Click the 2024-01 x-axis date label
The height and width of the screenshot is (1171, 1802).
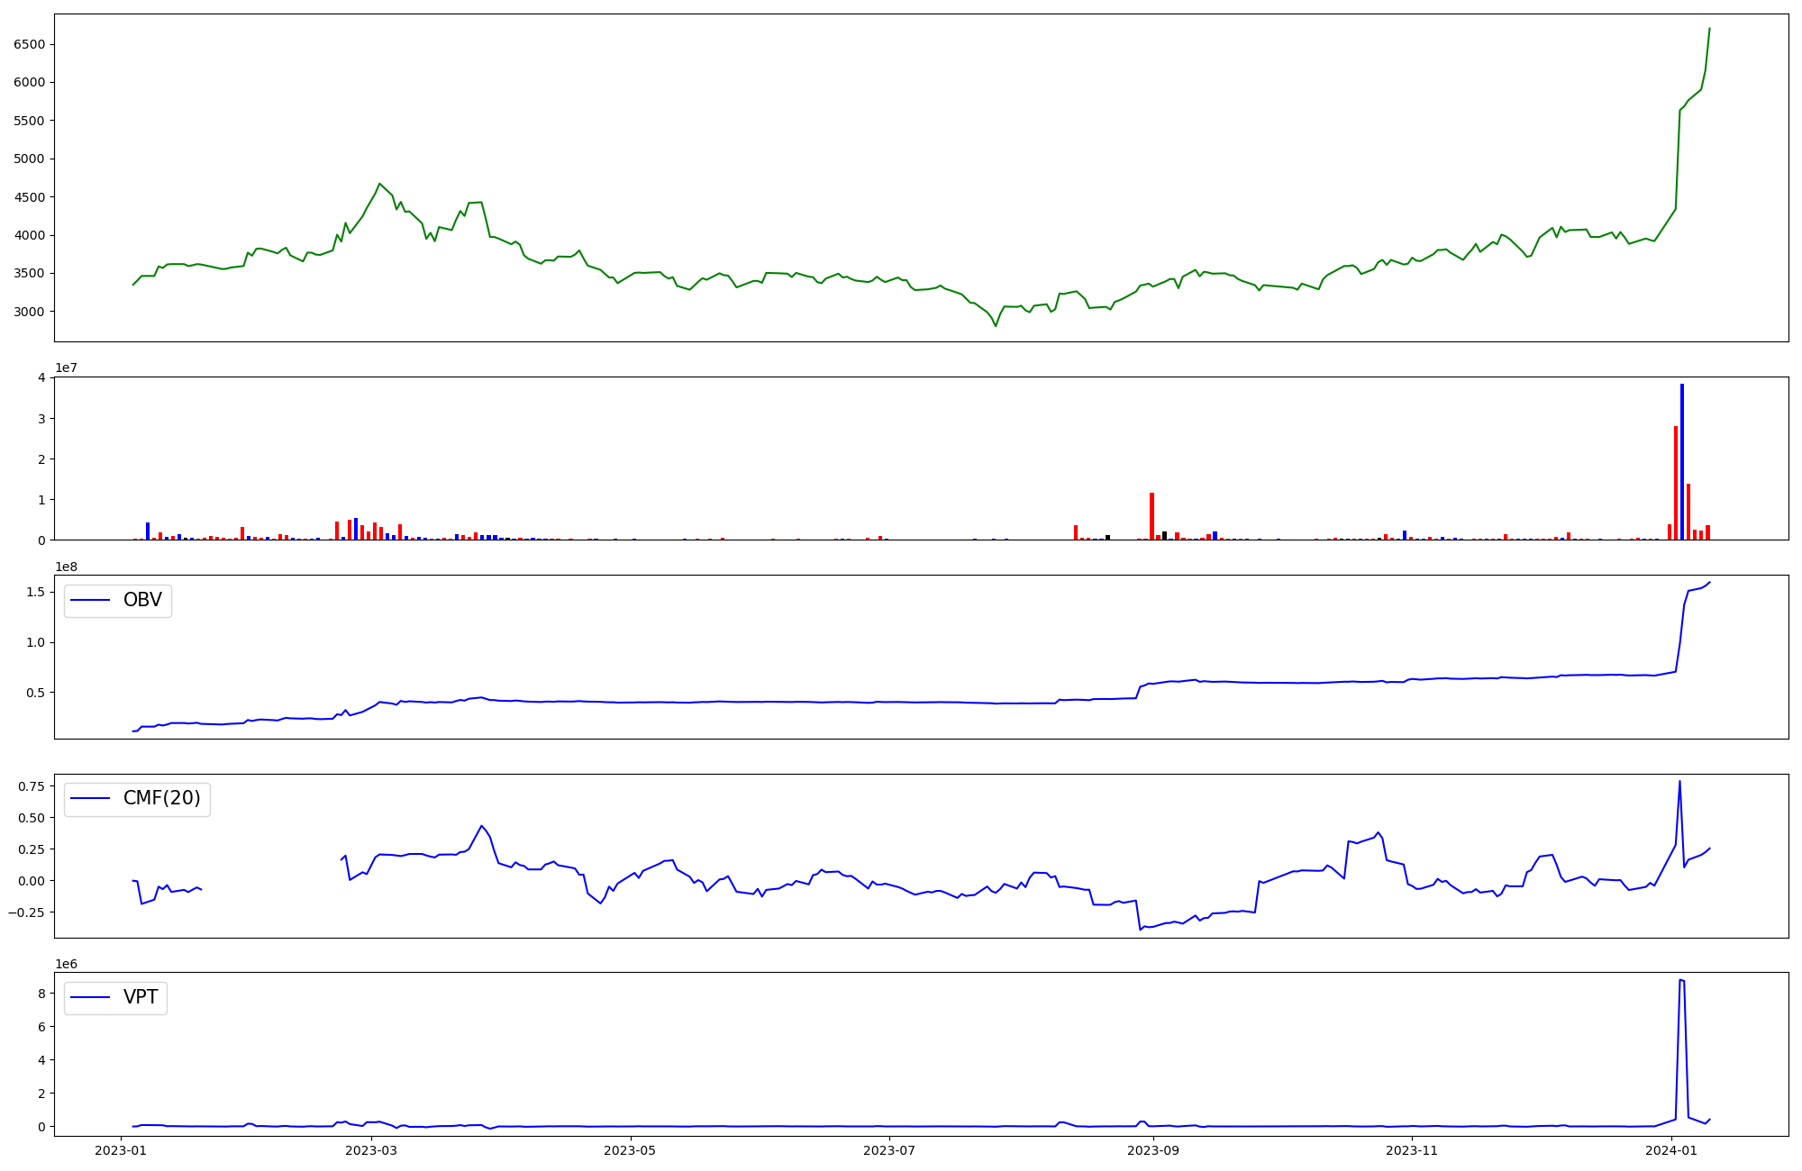point(1670,1150)
